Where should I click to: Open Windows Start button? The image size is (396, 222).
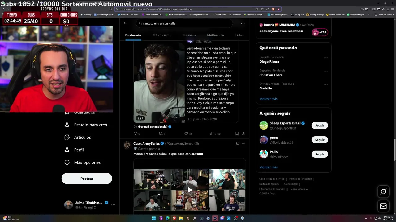[x=154, y=218]
